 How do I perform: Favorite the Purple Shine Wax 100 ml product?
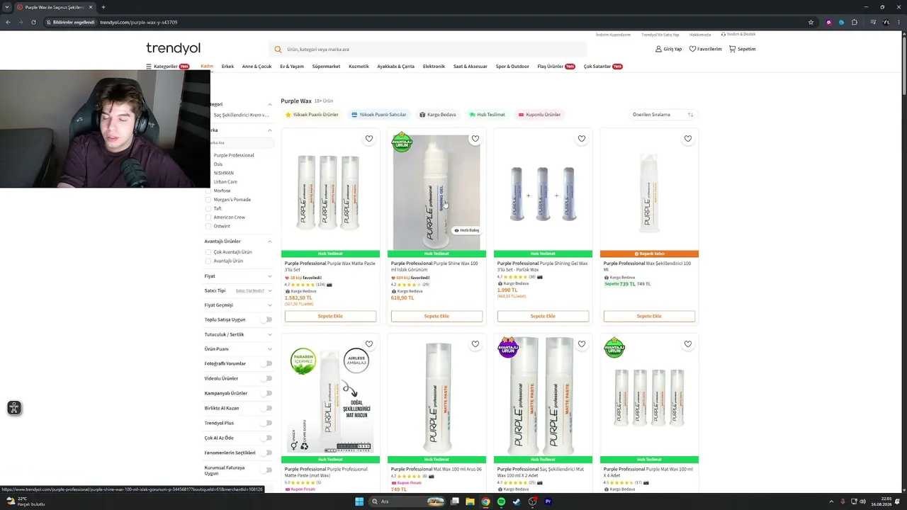475,139
